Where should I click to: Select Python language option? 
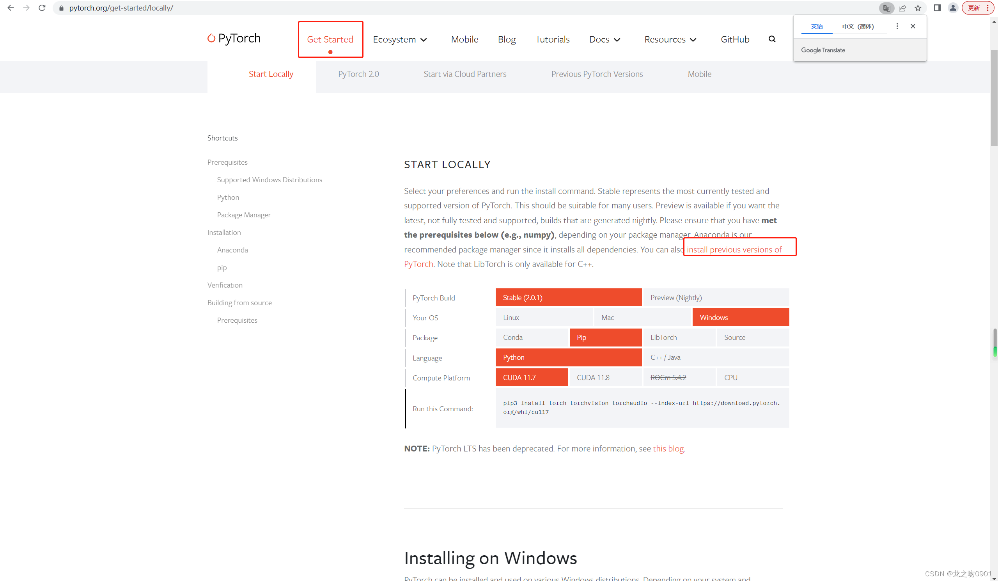[x=568, y=357]
